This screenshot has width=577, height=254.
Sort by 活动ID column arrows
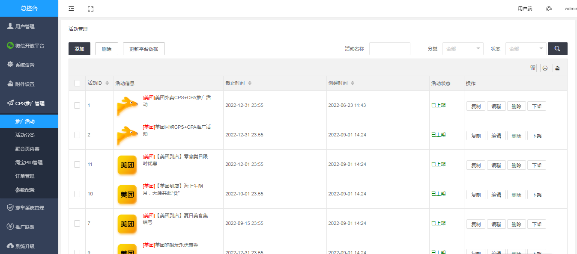point(107,83)
